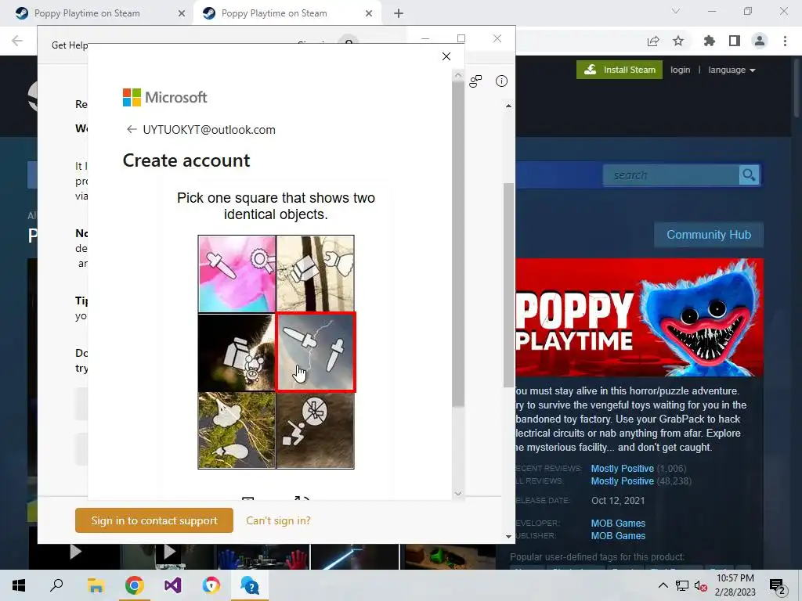
Task: Click the Steam store search field
Action: tap(671, 175)
